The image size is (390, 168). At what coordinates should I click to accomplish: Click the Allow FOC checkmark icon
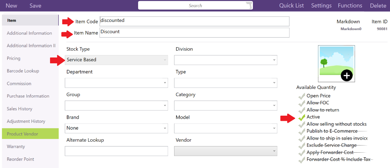pos(302,103)
